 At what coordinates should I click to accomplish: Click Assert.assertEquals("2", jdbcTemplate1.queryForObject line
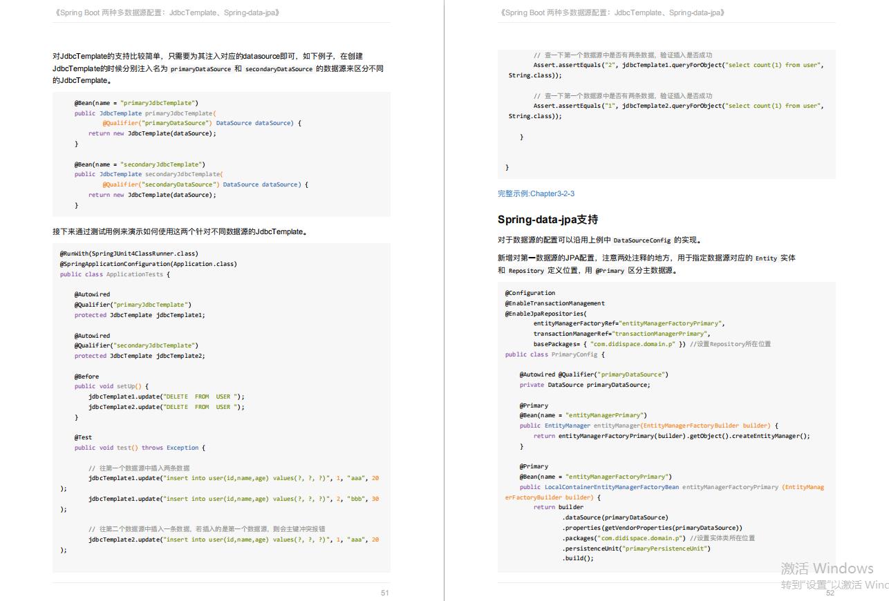click(x=679, y=65)
